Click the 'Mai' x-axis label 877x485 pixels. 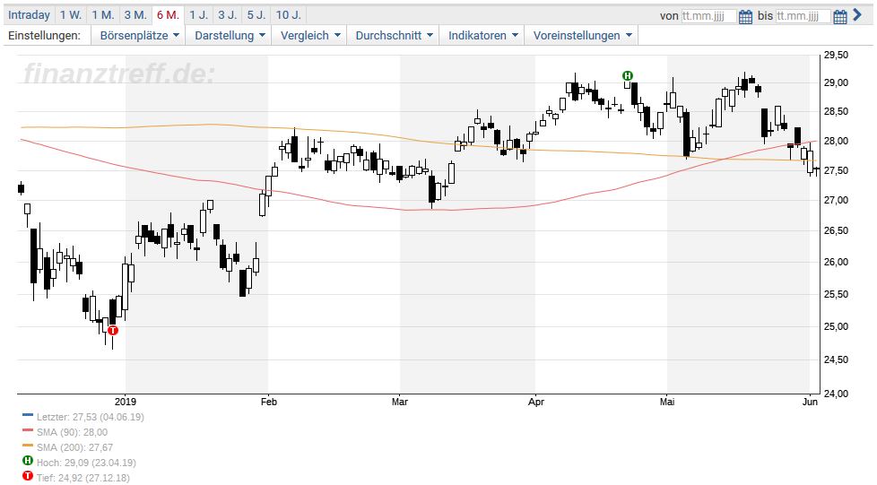667,402
